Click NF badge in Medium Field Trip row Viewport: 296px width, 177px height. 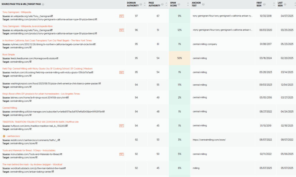(x=122, y=72)
